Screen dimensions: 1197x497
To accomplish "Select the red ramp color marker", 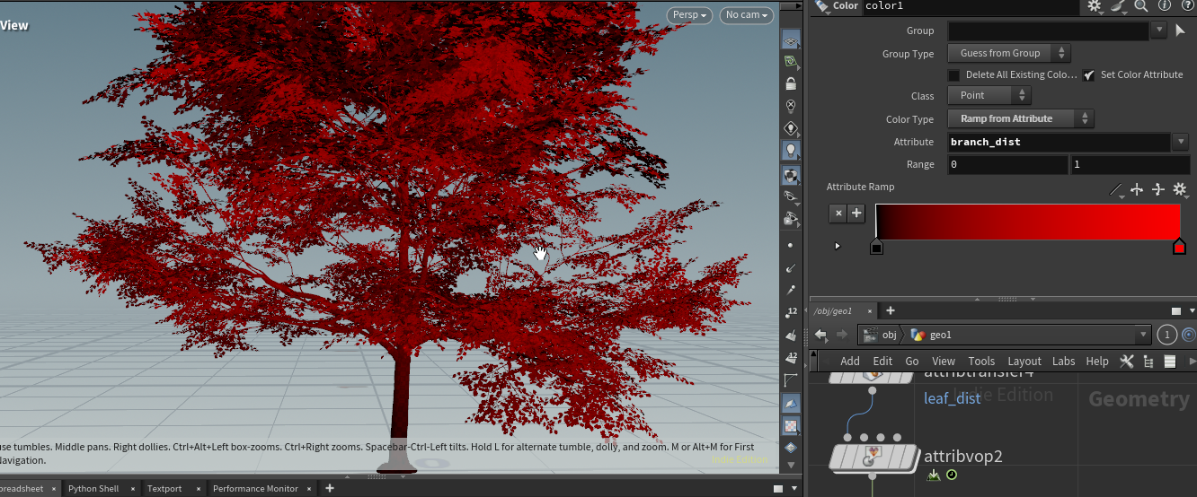I will (1179, 247).
